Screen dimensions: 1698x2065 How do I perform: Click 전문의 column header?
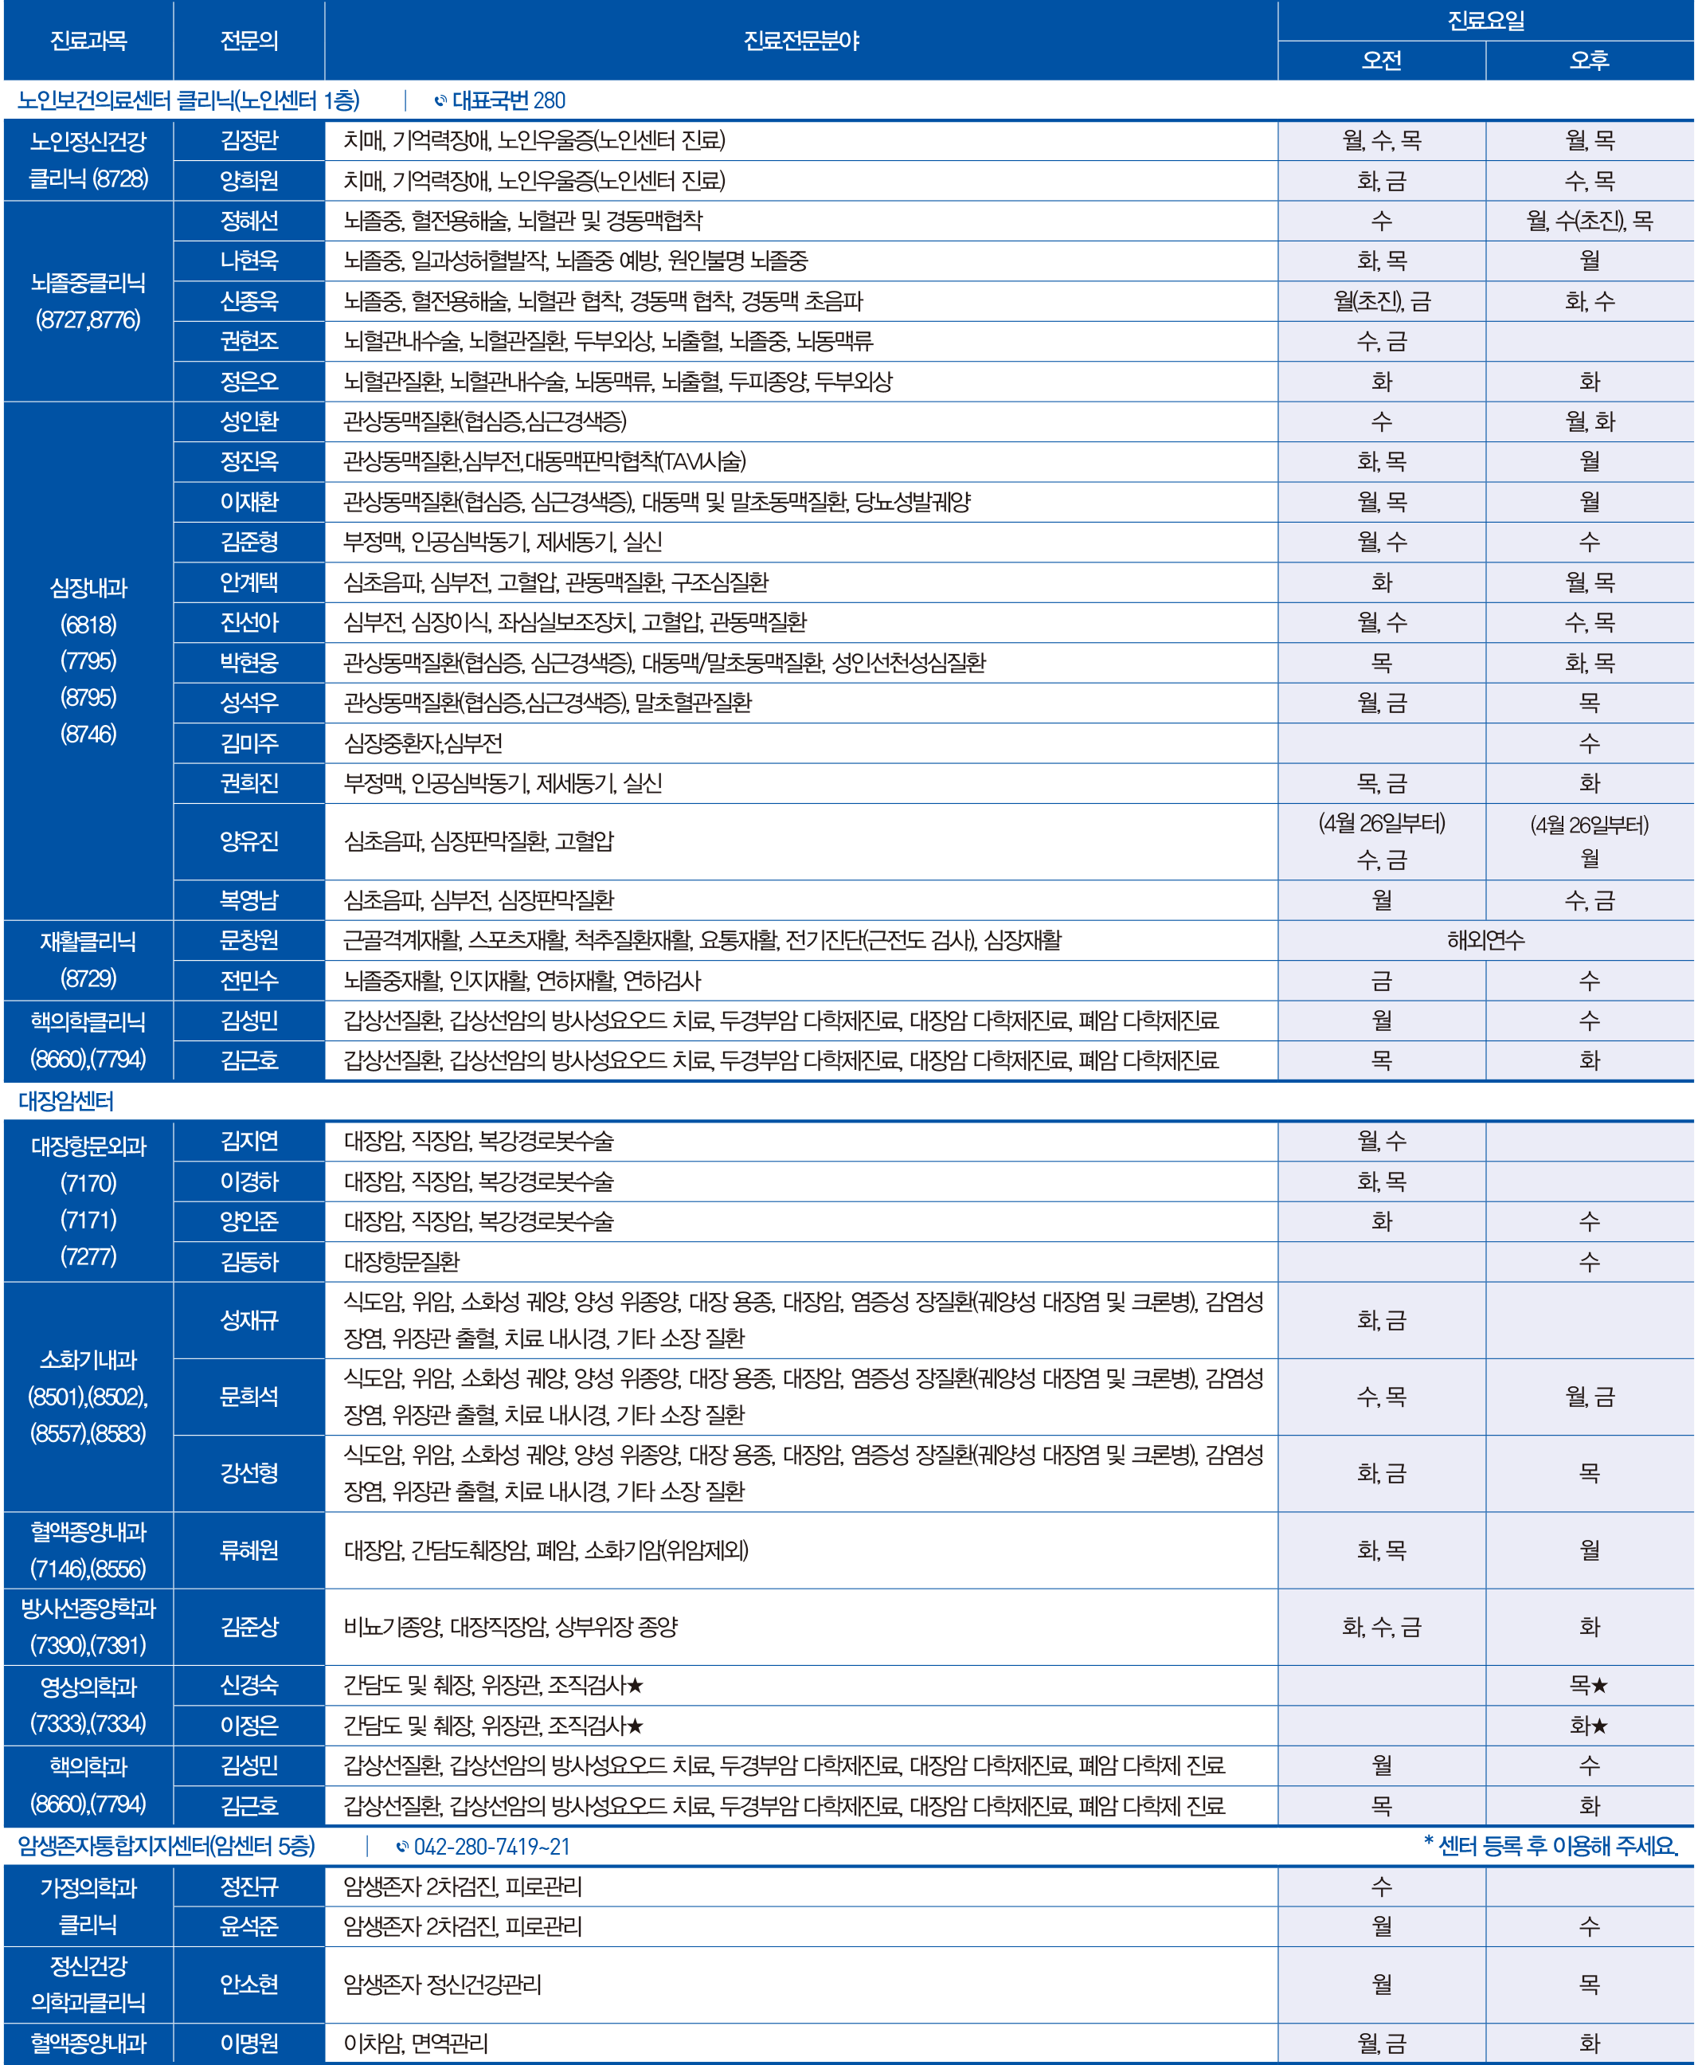coord(249,40)
